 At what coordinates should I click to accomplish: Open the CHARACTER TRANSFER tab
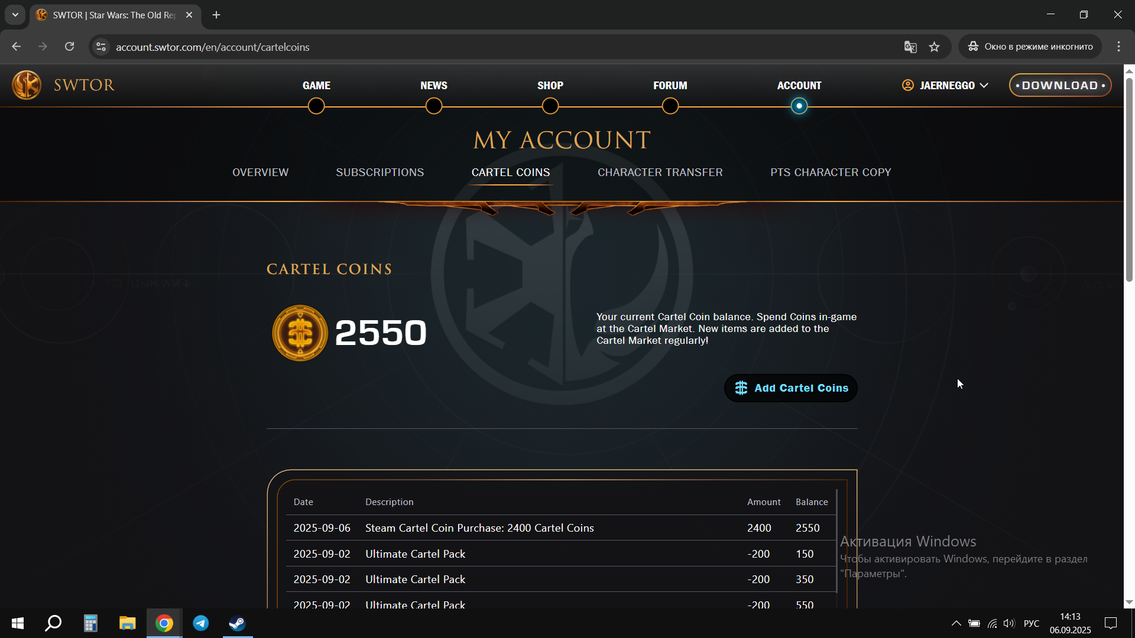click(x=660, y=172)
